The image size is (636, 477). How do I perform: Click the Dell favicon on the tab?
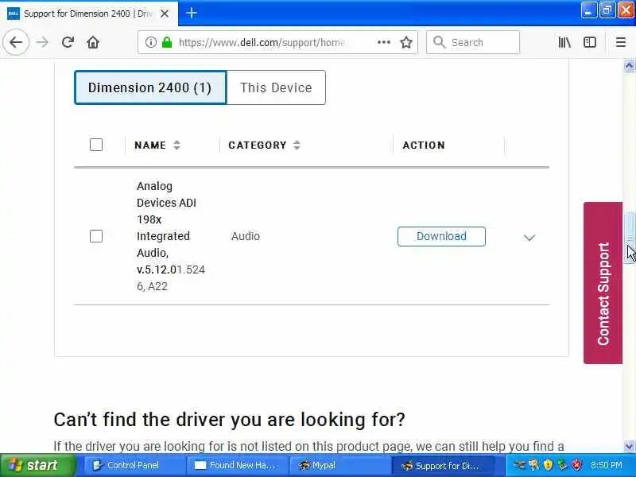[14, 14]
